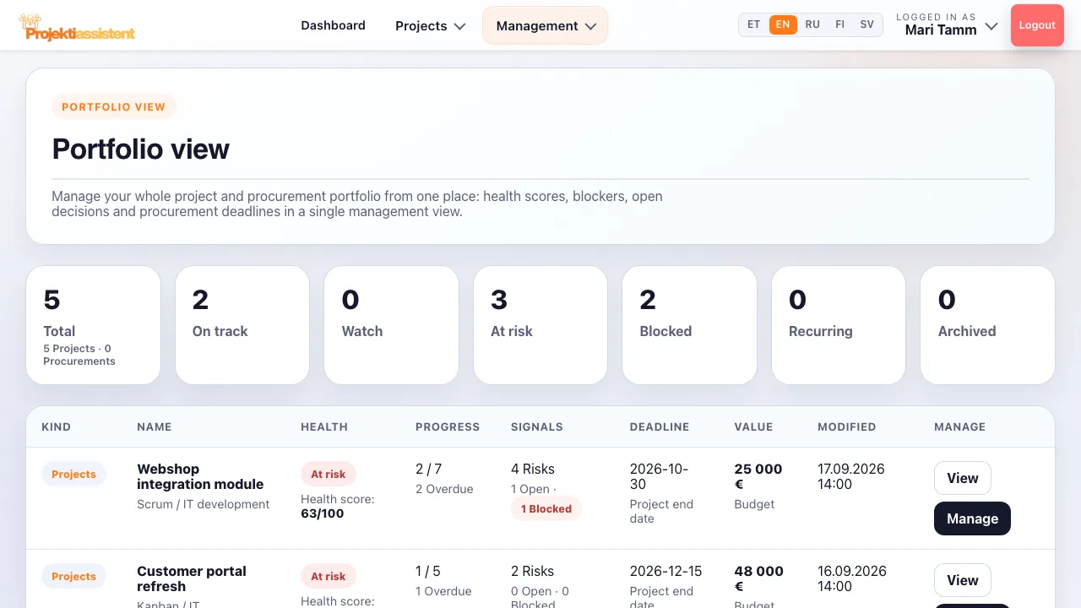Select the EN language option
The height and width of the screenshot is (608, 1081).
tap(783, 24)
